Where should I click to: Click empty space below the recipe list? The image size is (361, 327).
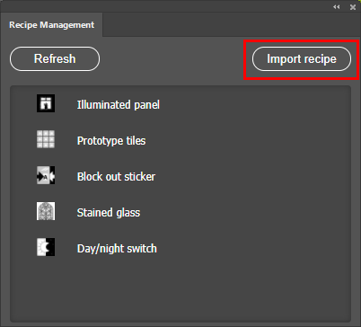180,289
